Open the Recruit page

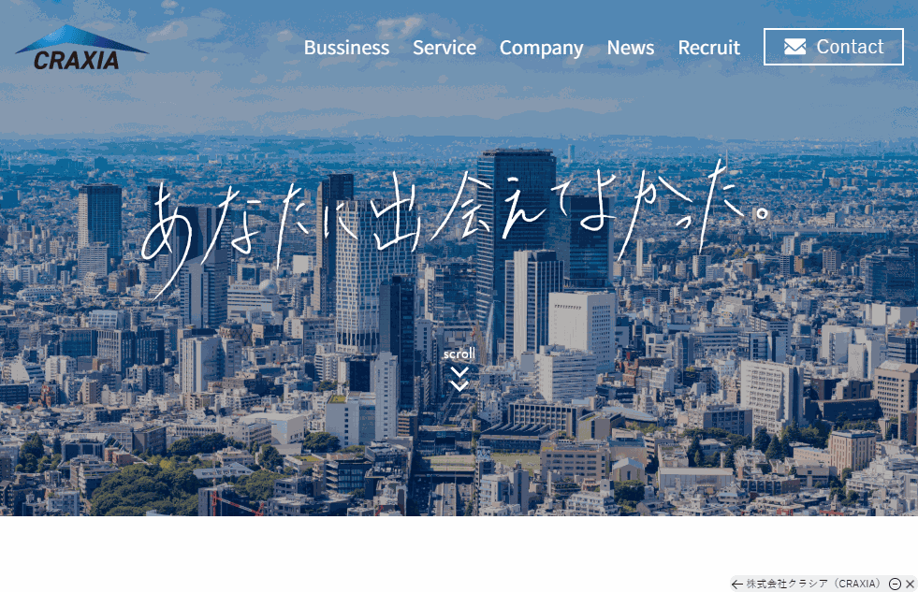click(x=709, y=48)
